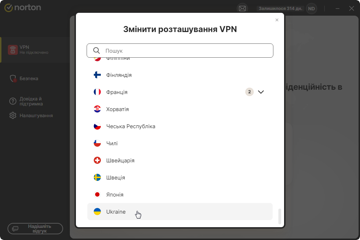Click the location list scrollbar thumb

point(280,216)
